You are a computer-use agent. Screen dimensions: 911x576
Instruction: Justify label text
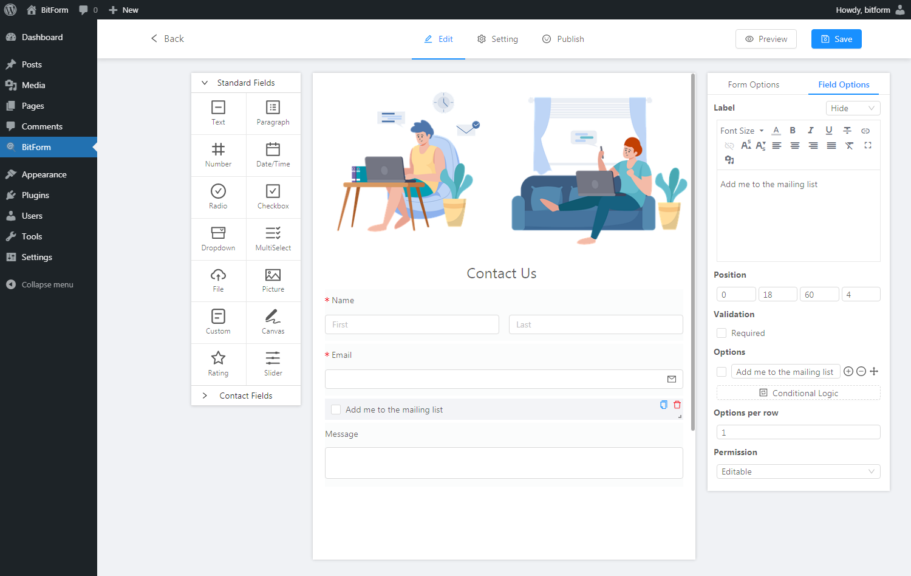coord(831,145)
